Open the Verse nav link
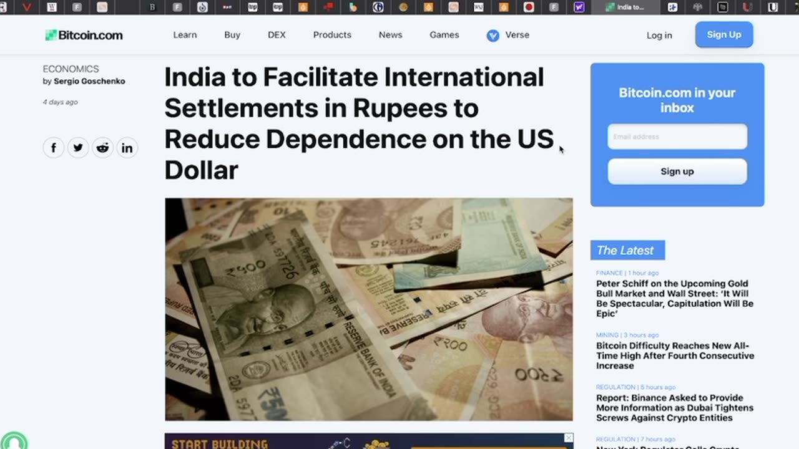Viewport: 799px width, 449px height. (517, 35)
